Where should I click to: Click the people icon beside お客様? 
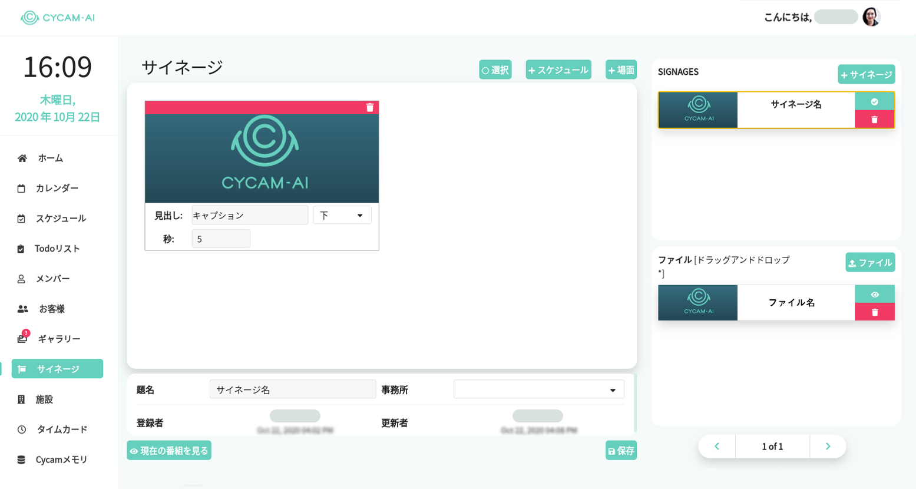click(22, 309)
